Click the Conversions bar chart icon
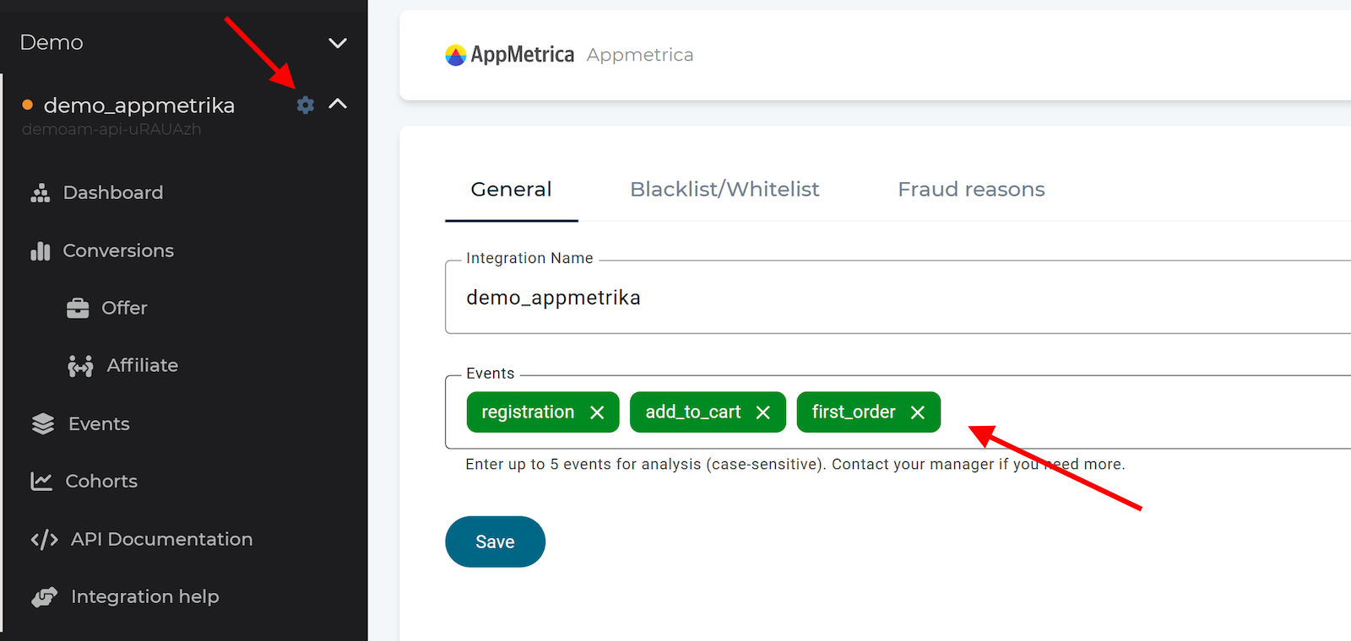1351x641 pixels. point(41,251)
